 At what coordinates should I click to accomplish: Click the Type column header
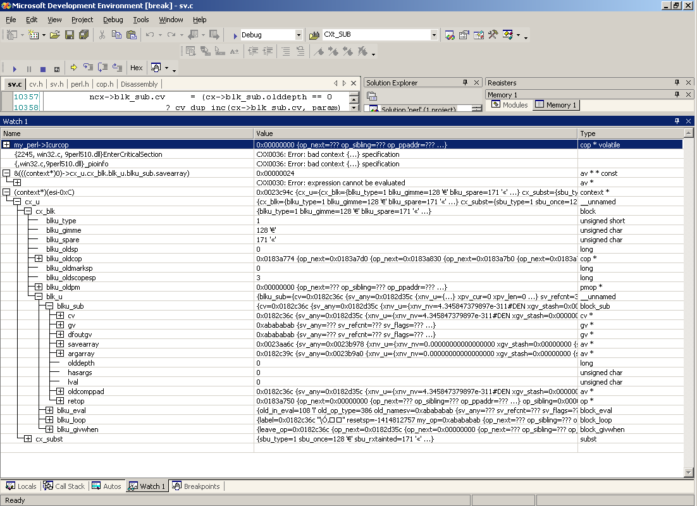631,133
